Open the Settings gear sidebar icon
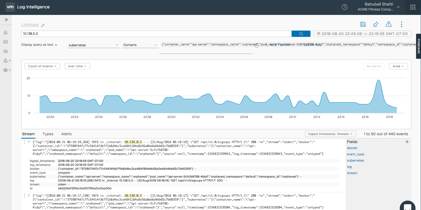 coord(6,70)
